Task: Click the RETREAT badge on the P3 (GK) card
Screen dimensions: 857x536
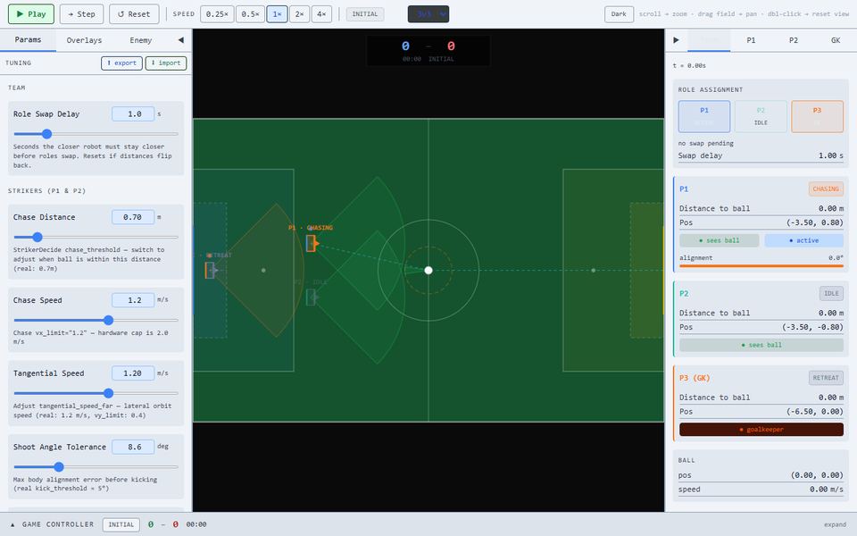Action: [826, 377]
